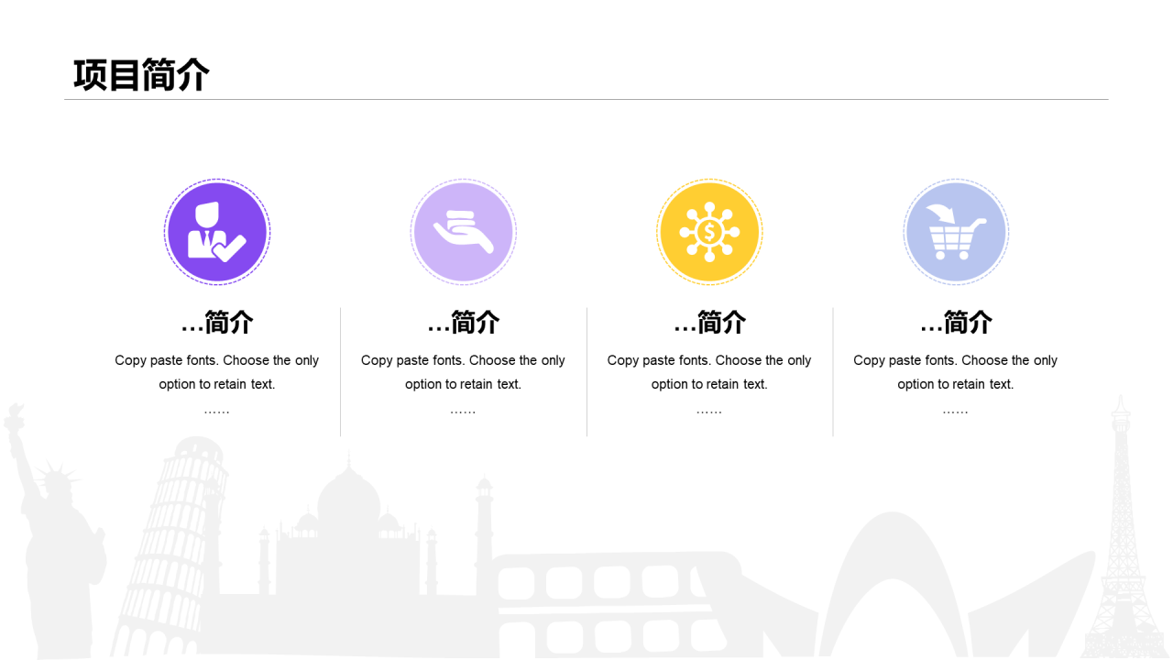Viewport: 1173px width, 660px height.
Task: Select the 项目简介 slide title
Action: 141,75
